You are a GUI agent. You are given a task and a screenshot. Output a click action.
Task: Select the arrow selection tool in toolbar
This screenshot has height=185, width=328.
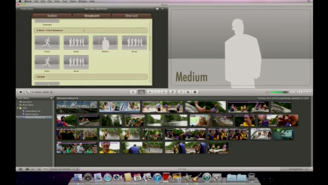pos(133,92)
